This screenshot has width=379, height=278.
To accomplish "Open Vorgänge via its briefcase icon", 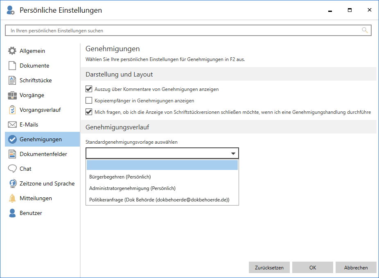I will [x=12, y=95].
